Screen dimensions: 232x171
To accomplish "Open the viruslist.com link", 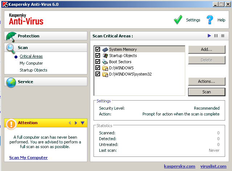I will coord(213,166).
